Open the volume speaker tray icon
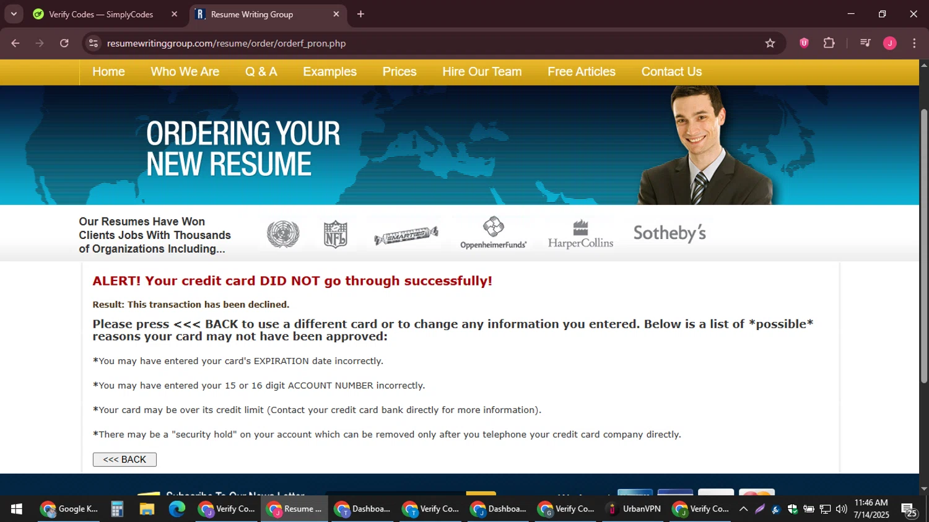This screenshot has height=522, width=929. pyautogui.click(x=841, y=509)
